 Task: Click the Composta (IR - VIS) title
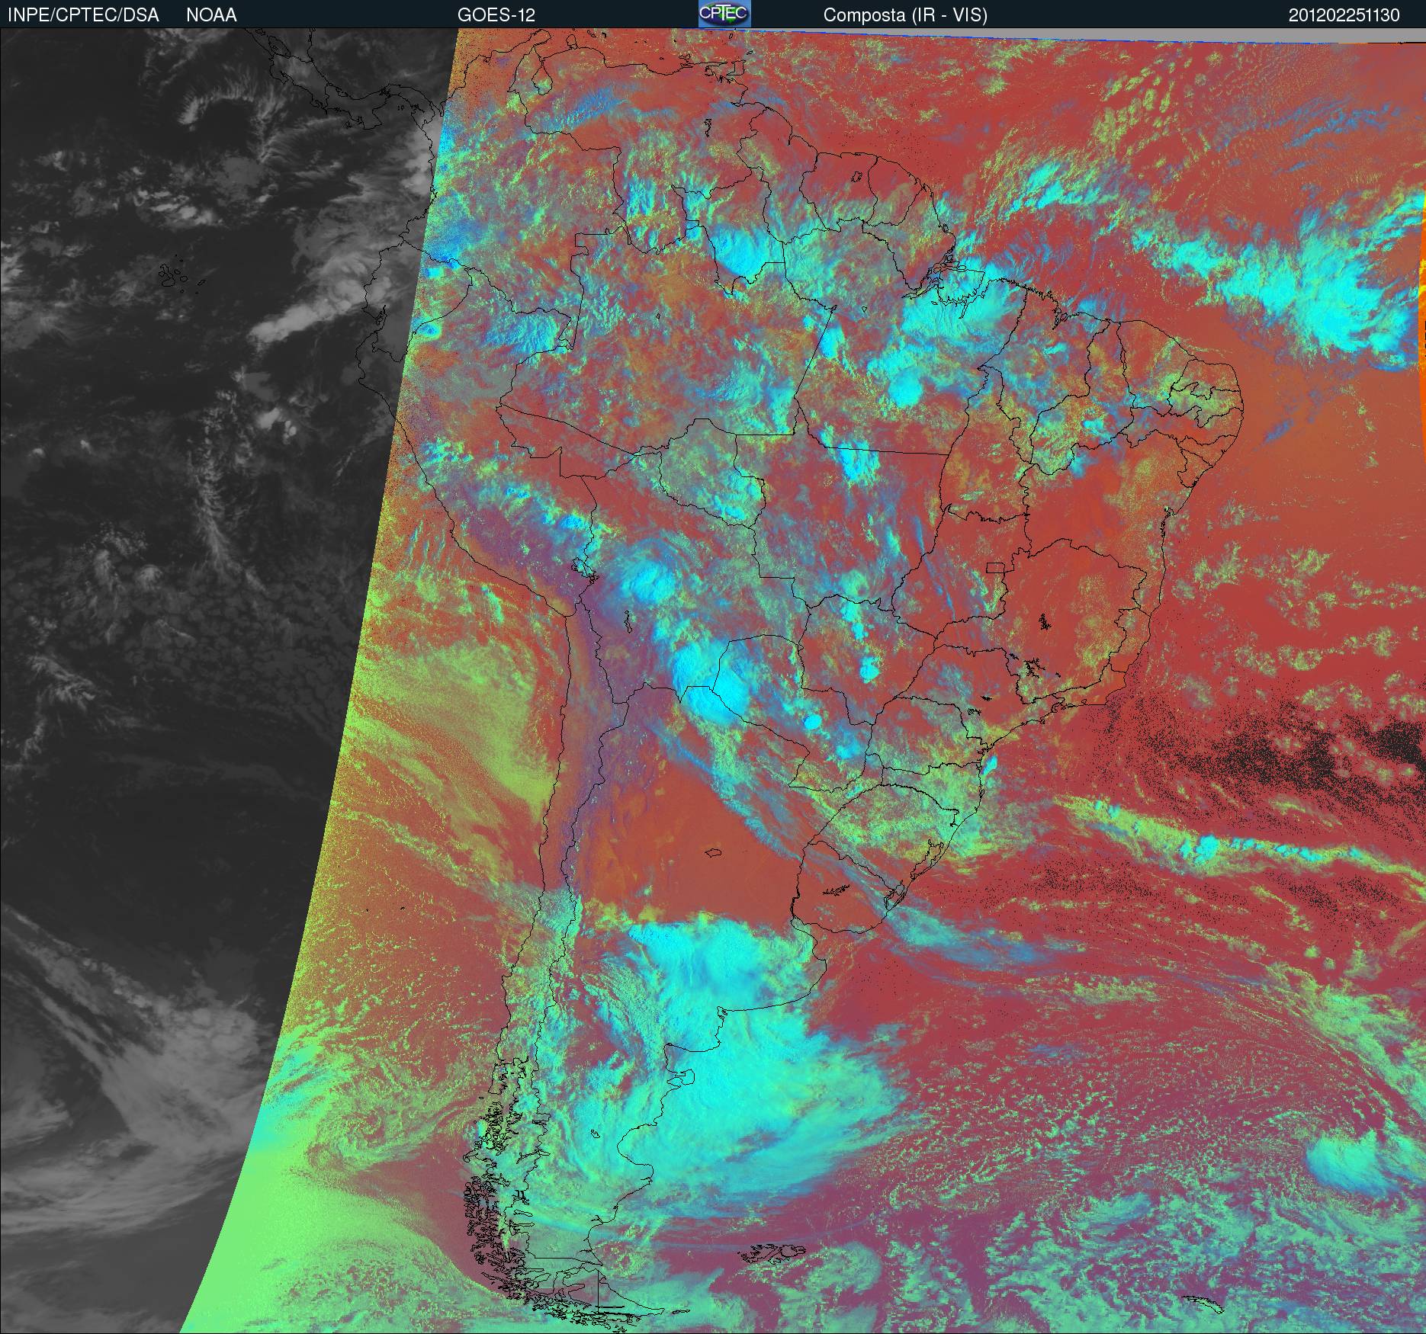coord(905,15)
